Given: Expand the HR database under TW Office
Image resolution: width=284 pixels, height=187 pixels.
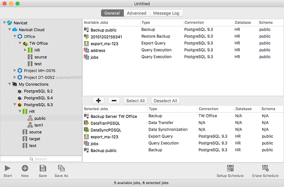Looking at the screenshot, I should (x=25, y=50).
